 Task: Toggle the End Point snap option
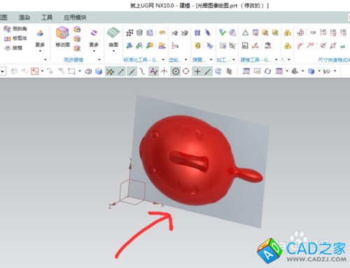click(x=121, y=71)
